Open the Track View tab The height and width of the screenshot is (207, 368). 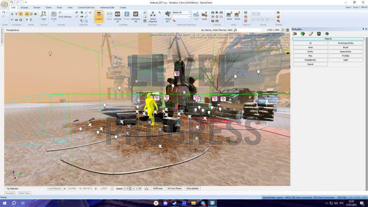(24, 193)
